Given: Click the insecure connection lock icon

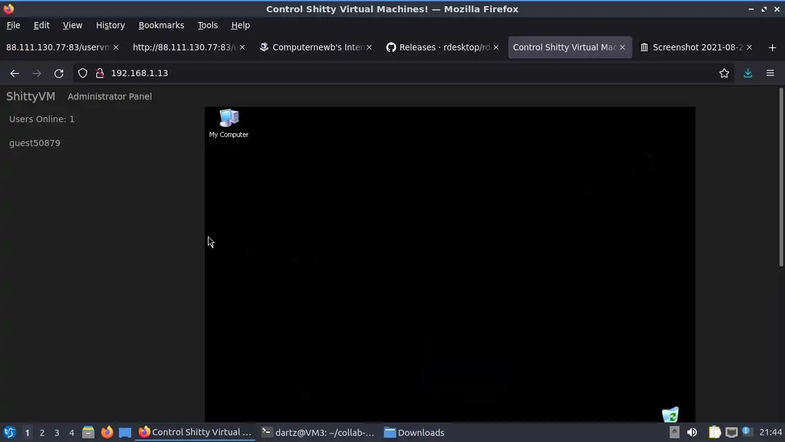Looking at the screenshot, I should pyautogui.click(x=100, y=73).
